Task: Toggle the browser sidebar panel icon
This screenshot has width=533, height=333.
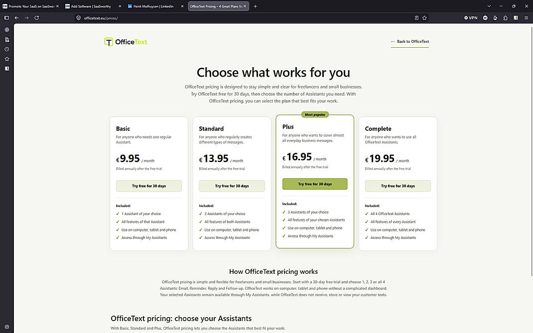Action: coord(6,18)
